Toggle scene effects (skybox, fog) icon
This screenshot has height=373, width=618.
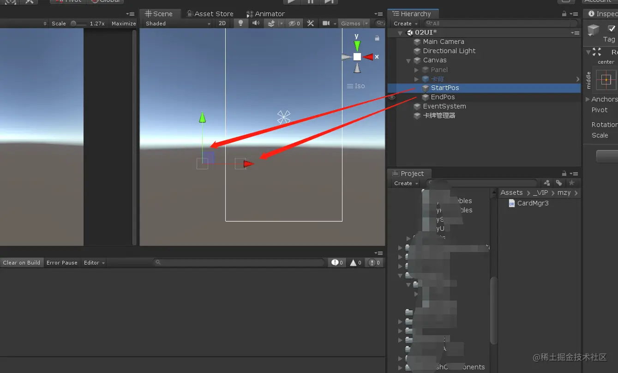[271, 24]
